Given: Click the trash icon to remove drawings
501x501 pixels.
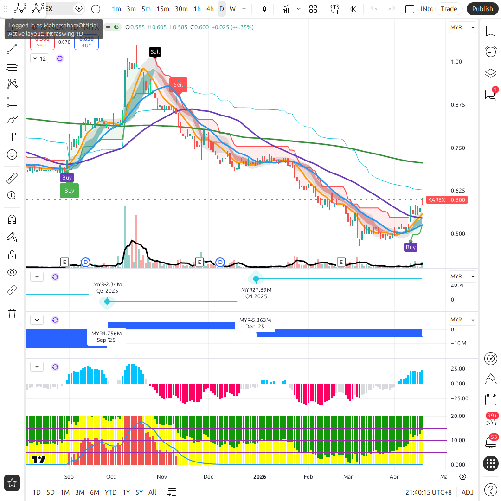Looking at the screenshot, I should coord(12,314).
